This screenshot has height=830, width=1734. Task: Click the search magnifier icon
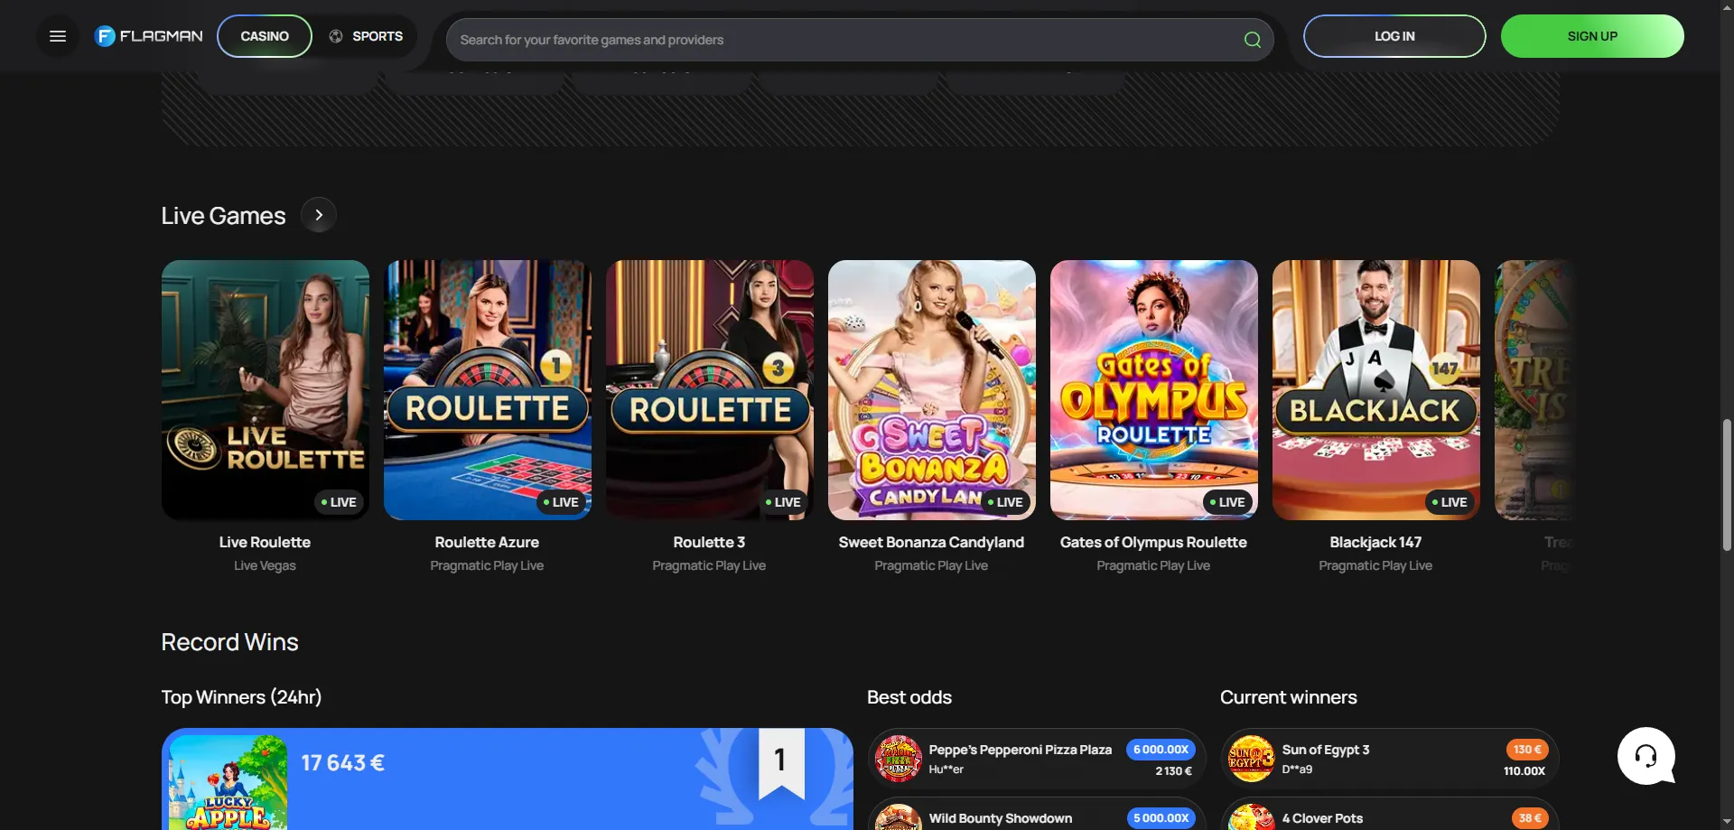(x=1252, y=40)
